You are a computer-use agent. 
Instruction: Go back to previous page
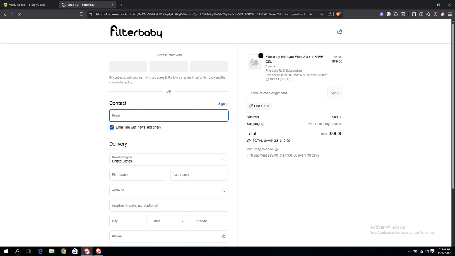[5, 14]
